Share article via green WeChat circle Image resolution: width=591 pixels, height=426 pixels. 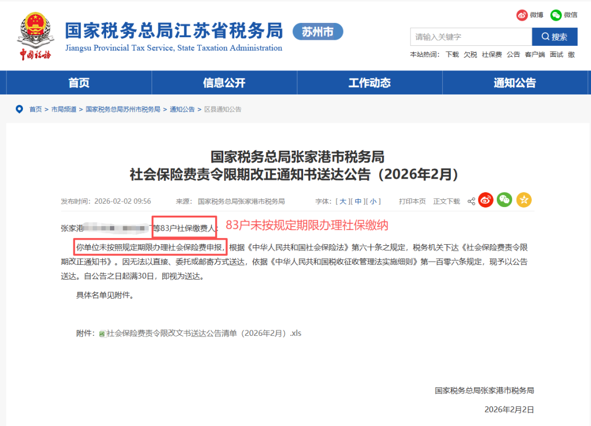click(505, 200)
